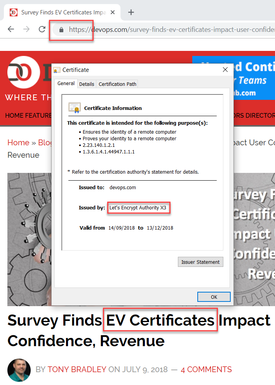Click the Certificate Information ribbon icon
The height and width of the screenshot is (385, 275).
click(x=75, y=108)
